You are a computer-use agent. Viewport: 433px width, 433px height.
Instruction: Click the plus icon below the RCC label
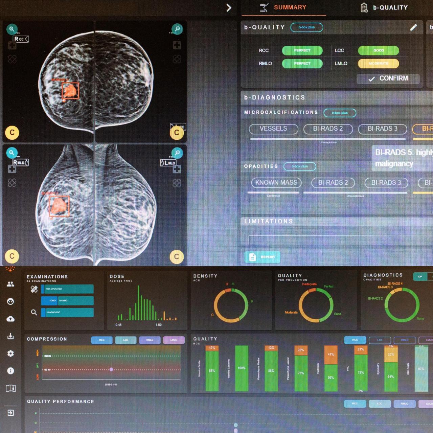click(x=12, y=45)
